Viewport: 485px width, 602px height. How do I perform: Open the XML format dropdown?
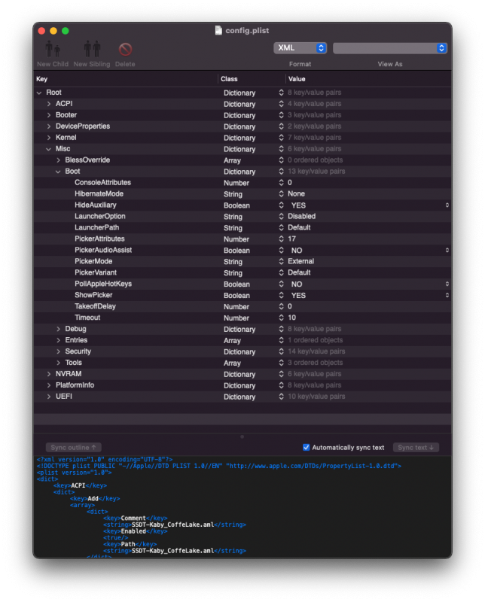point(300,48)
